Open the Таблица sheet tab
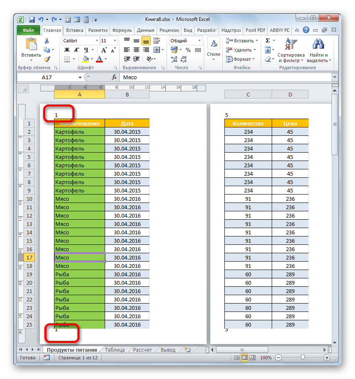Image resolution: width=355 pixels, height=379 pixels. point(115,350)
